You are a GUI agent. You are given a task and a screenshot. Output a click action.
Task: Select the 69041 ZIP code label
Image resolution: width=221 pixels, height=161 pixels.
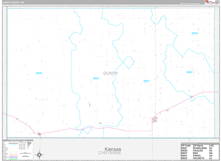(96, 78)
